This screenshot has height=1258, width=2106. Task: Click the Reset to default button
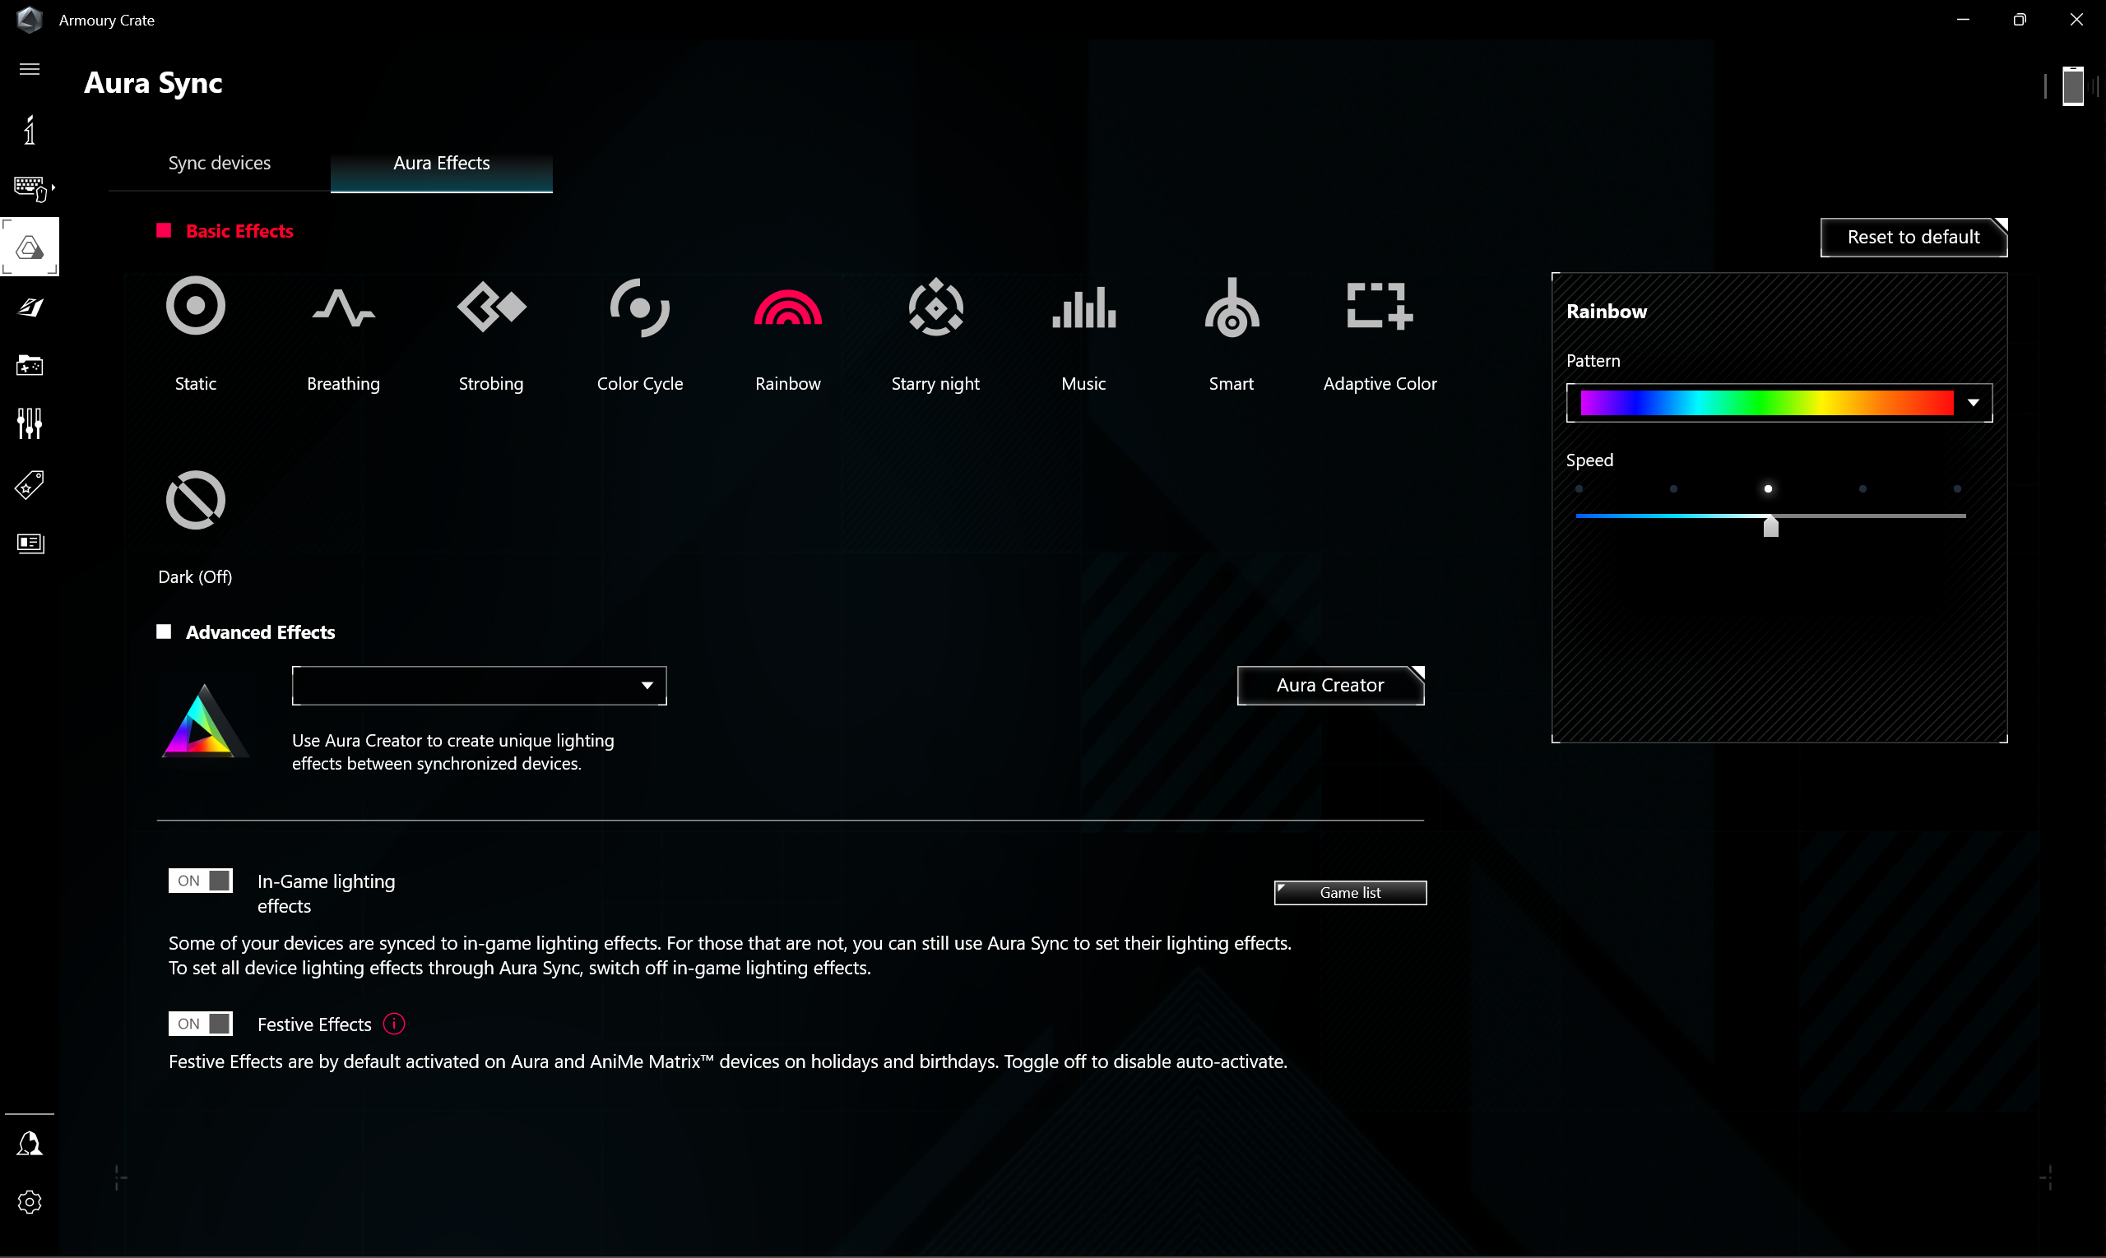click(x=1913, y=238)
